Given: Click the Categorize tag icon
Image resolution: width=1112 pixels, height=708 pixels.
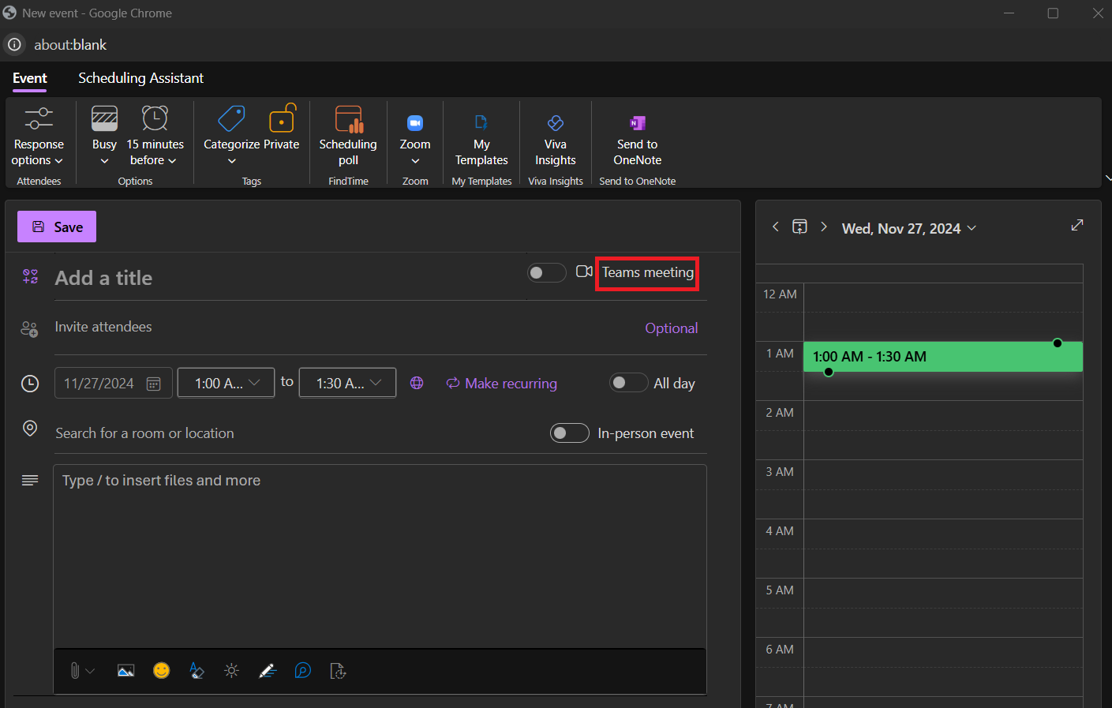Looking at the screenshot, I should (231, 118).
